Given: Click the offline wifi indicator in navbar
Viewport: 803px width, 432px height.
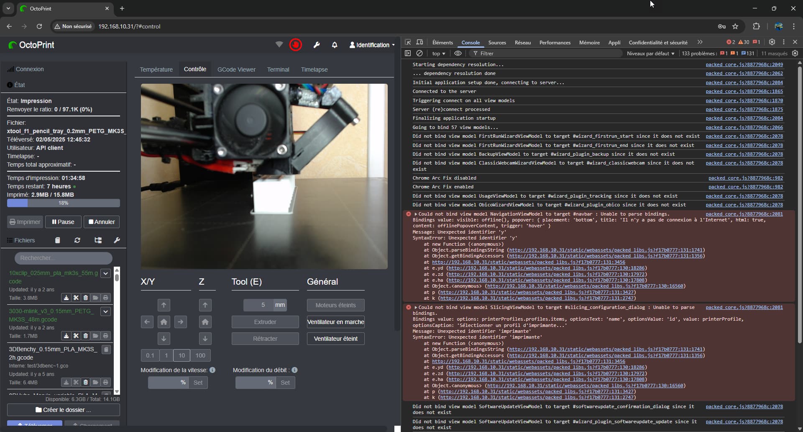Looking at the screenshot, I should tap(279, 44).
